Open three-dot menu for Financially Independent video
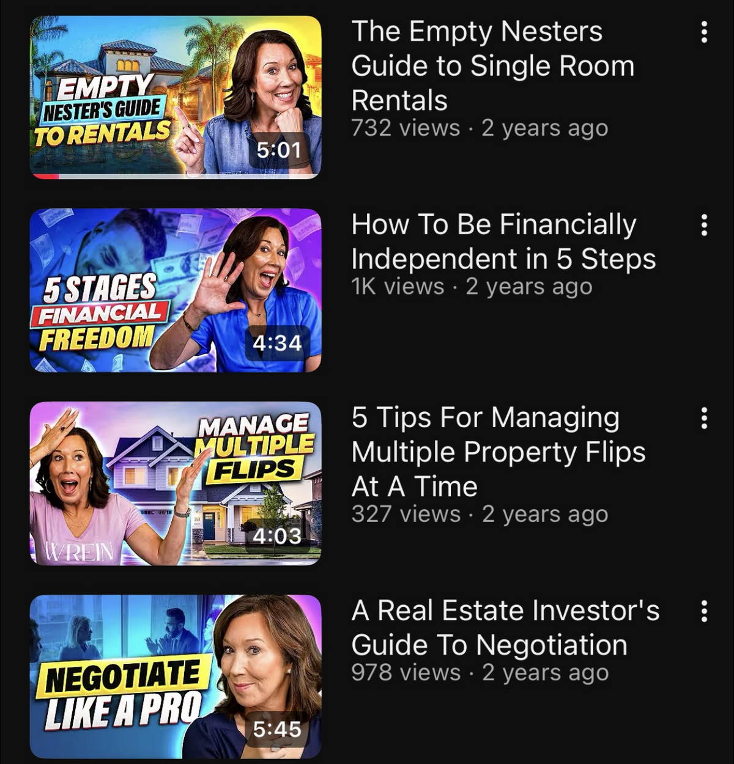Image resolution: width=734 pixels, height=764 pixels. pos(704,225)
